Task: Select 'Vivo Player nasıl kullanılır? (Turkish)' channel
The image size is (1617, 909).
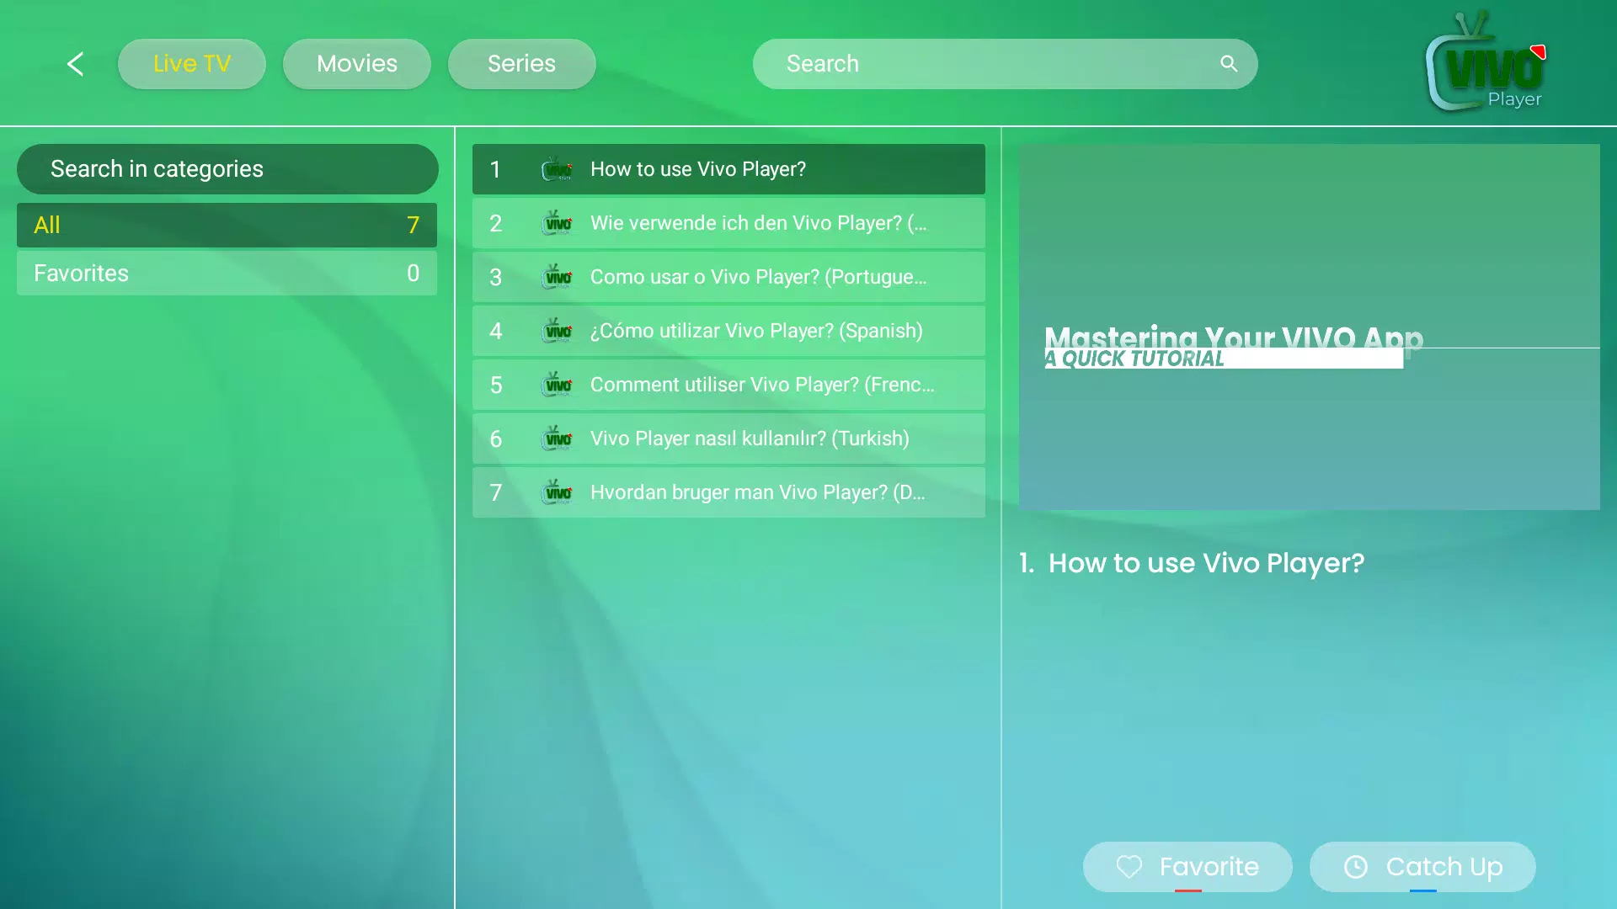Action: (x=728, y=439)
